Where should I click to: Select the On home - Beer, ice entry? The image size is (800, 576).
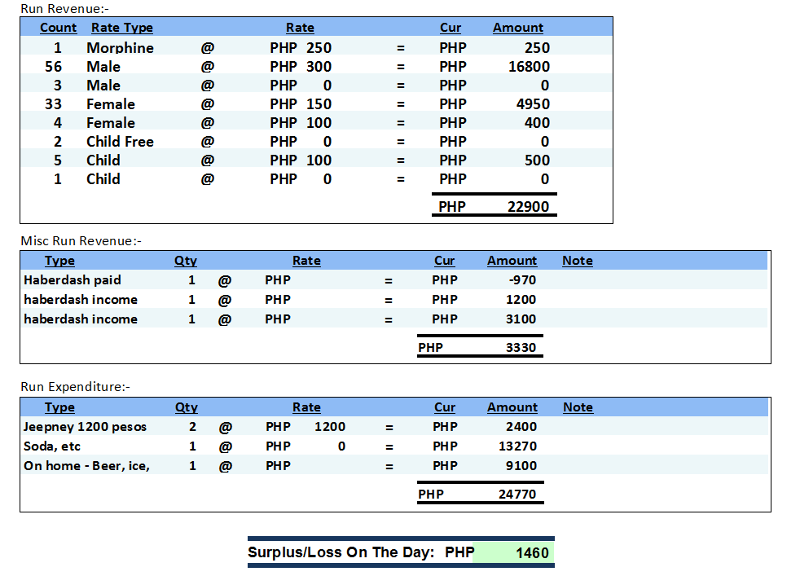[86, 466]
